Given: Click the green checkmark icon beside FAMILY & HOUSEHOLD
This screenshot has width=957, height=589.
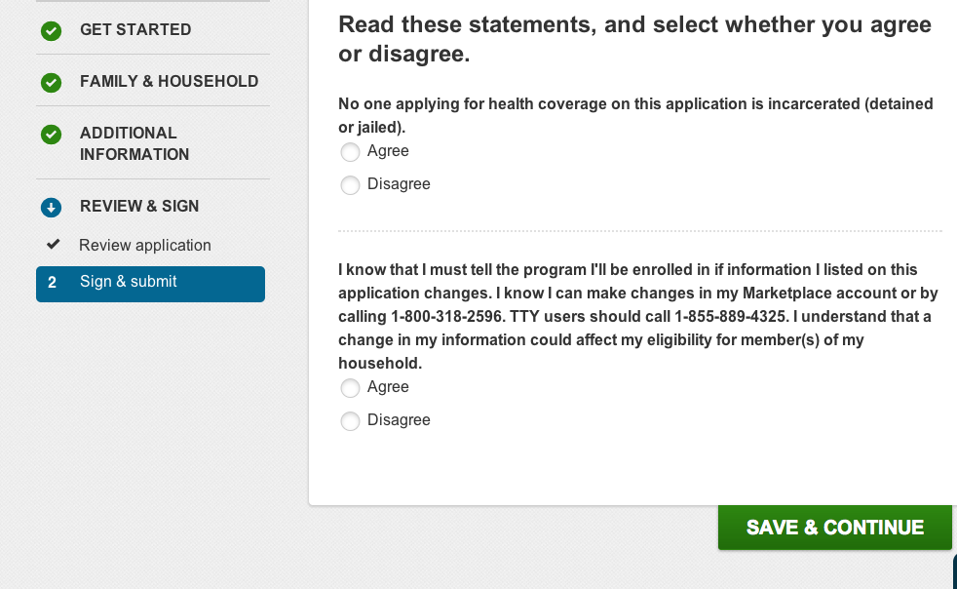Looking at the screenshot, I should point(52,83).
